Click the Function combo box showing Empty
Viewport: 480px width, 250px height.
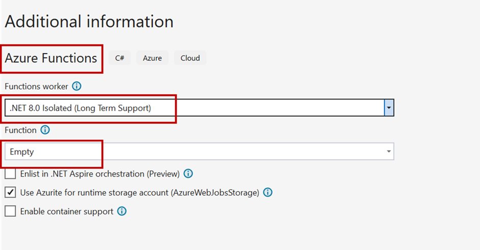[x=199, y=152]
